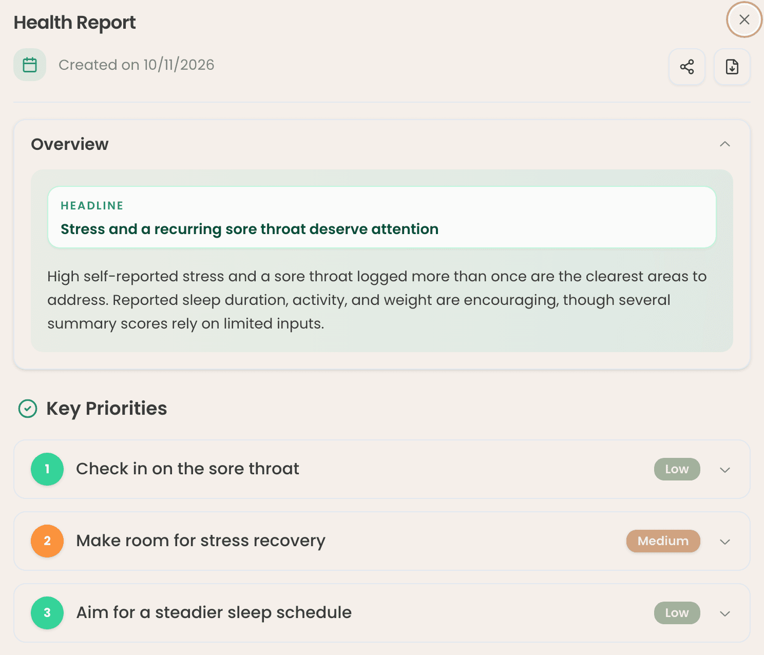
Task: Click the HEADLINE label
Action: coord(92,206)
